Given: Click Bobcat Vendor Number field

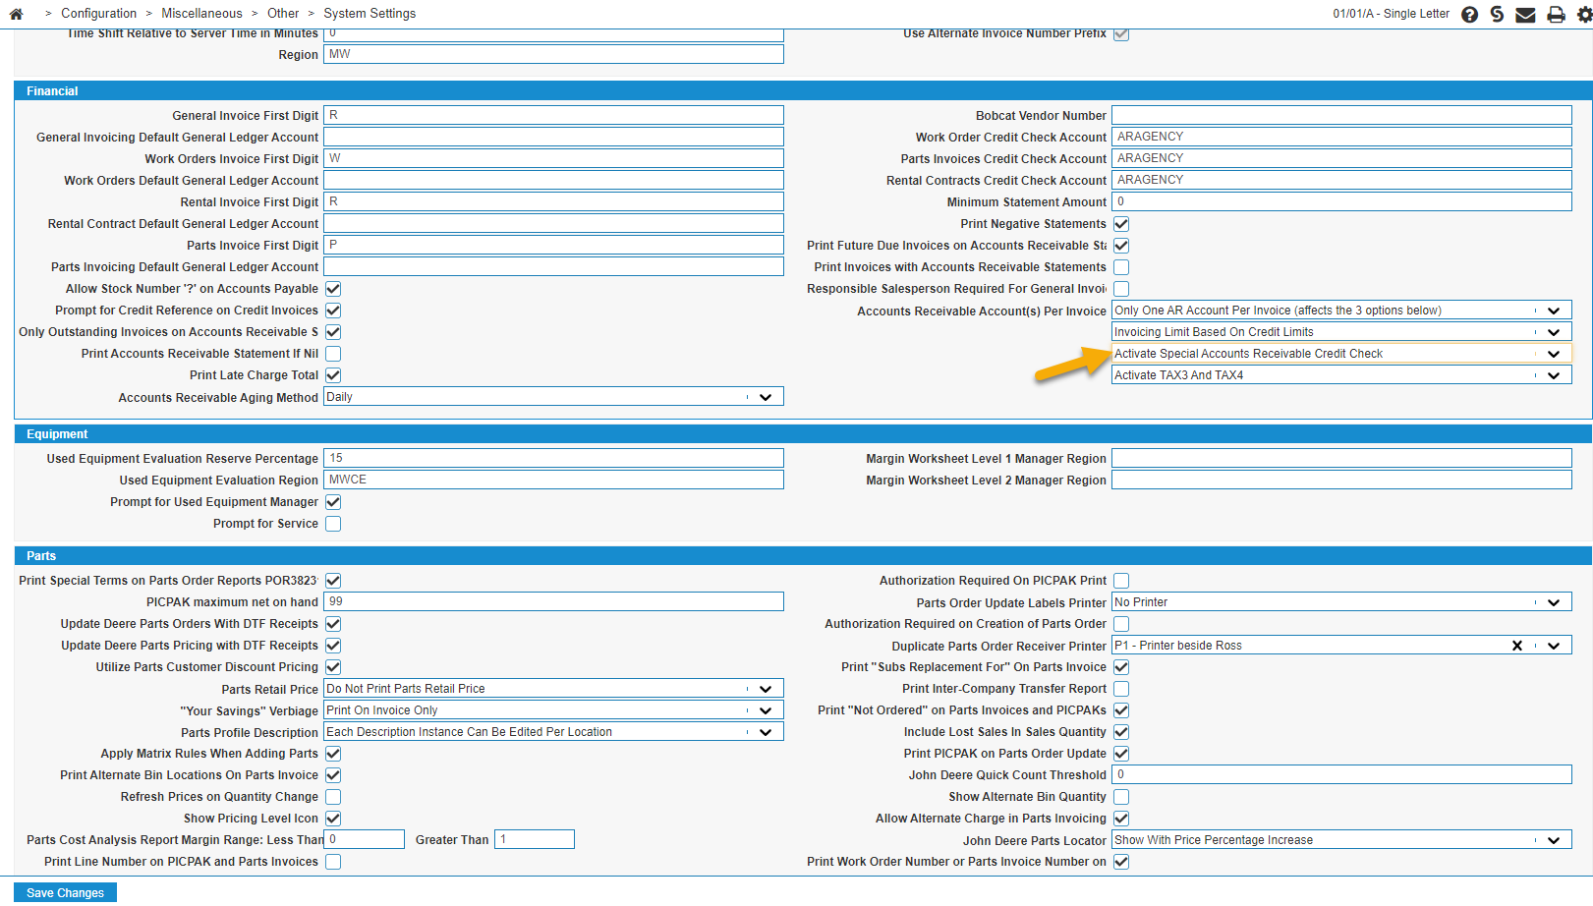Looking at the screenshot, I should pos(1341,115).
